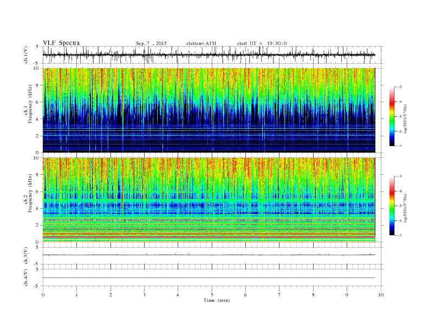Click time axis tick label "4"

pyautogui.click(x=178, y=295)
